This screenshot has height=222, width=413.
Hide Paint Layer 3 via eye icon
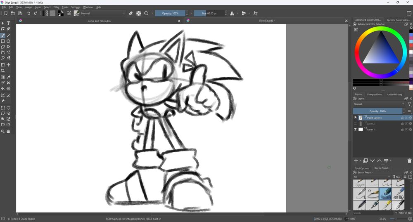pos(355,118)
